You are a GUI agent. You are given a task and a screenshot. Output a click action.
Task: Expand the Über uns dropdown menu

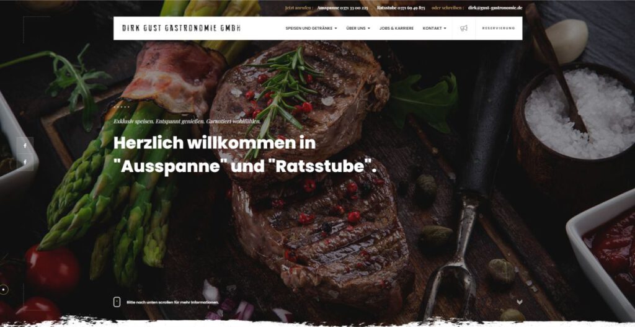(x=358, y=29)
